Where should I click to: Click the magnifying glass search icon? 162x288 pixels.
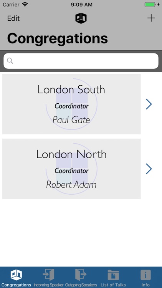point(10,61)
